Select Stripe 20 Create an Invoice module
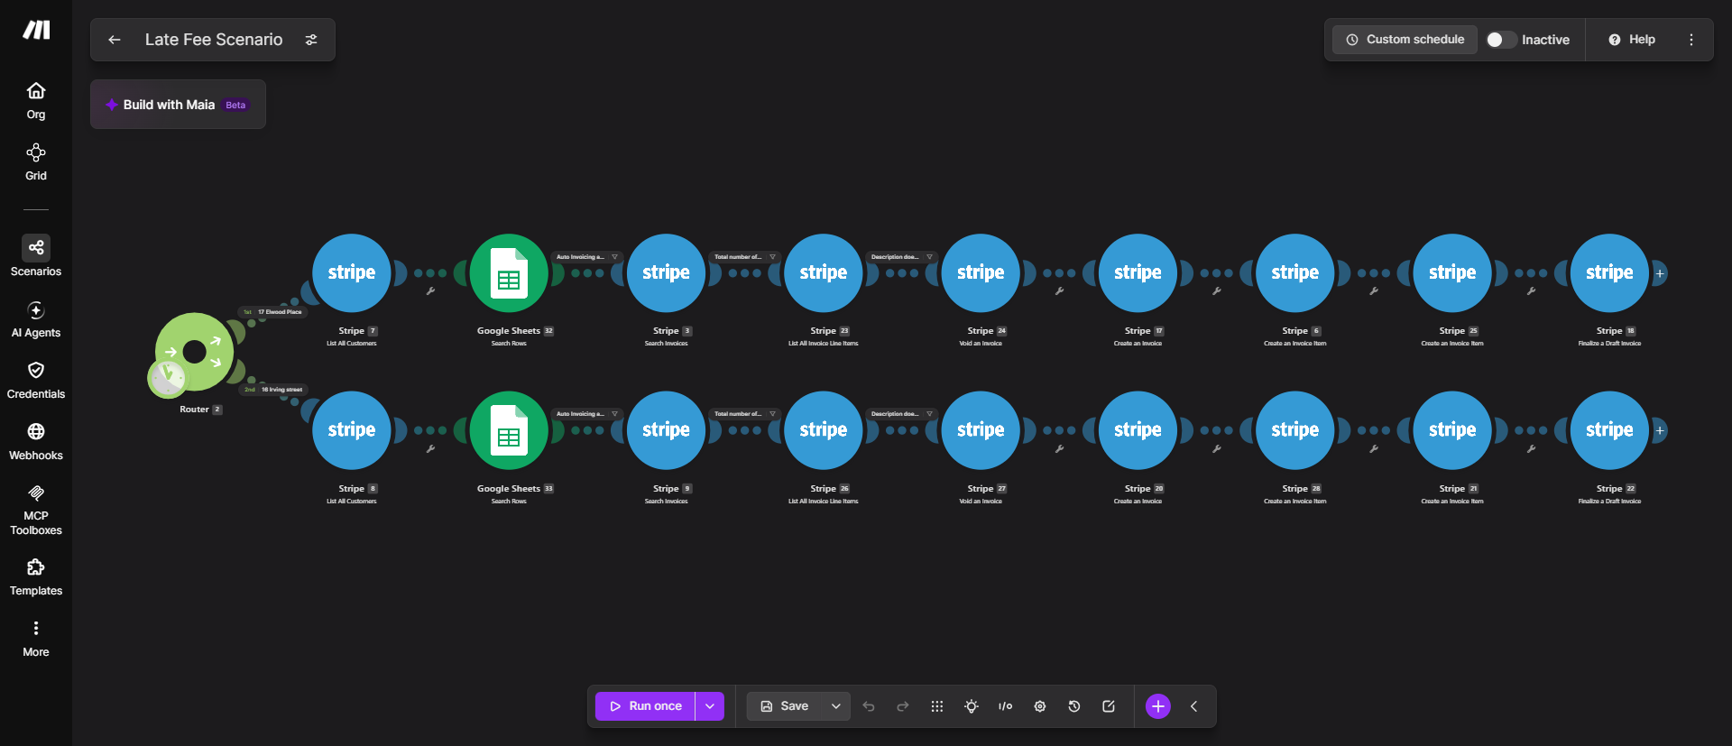 (x=1138, y=430)
